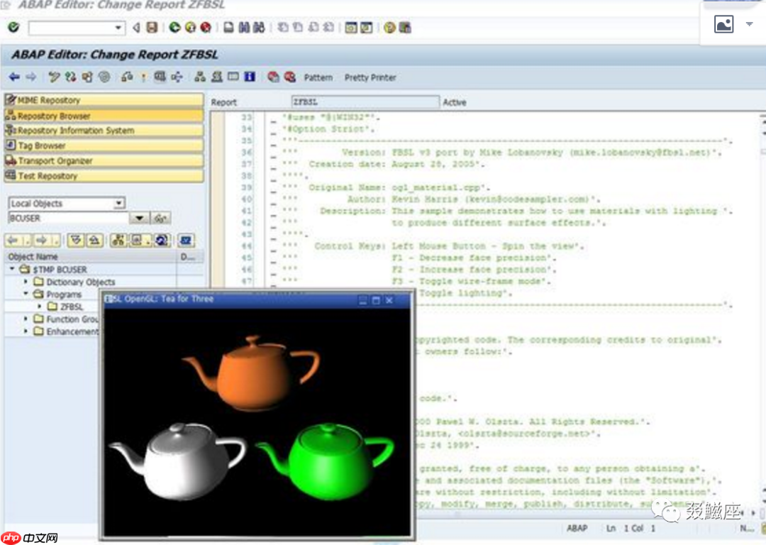Click the green Enter checkmark icon

point(13,28)
